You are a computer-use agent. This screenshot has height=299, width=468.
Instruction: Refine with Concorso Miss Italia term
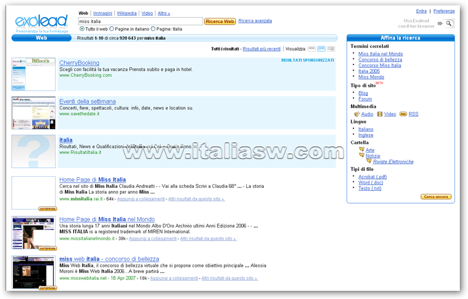tap(380, 66)
